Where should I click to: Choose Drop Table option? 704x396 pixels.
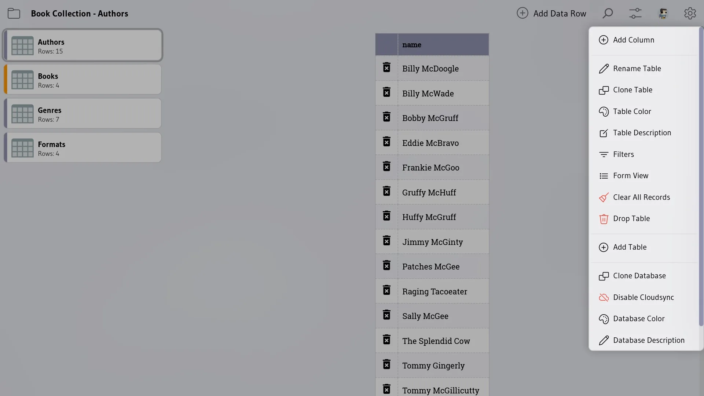tap(644, 219)
